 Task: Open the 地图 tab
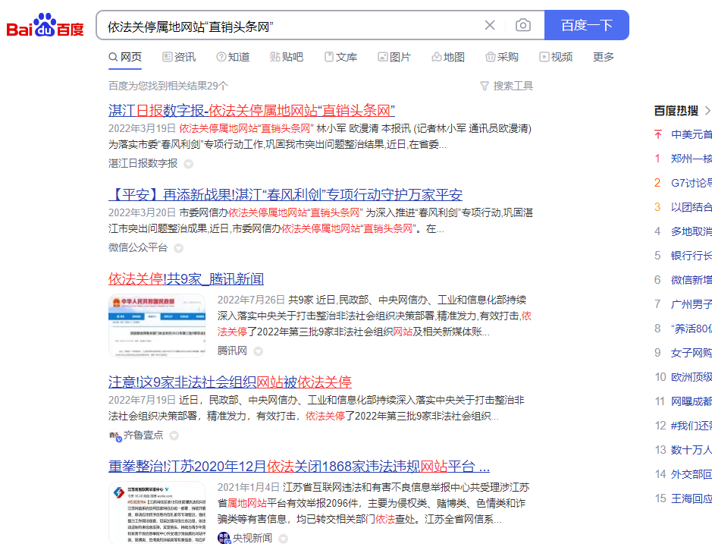[x=448, y=57]
